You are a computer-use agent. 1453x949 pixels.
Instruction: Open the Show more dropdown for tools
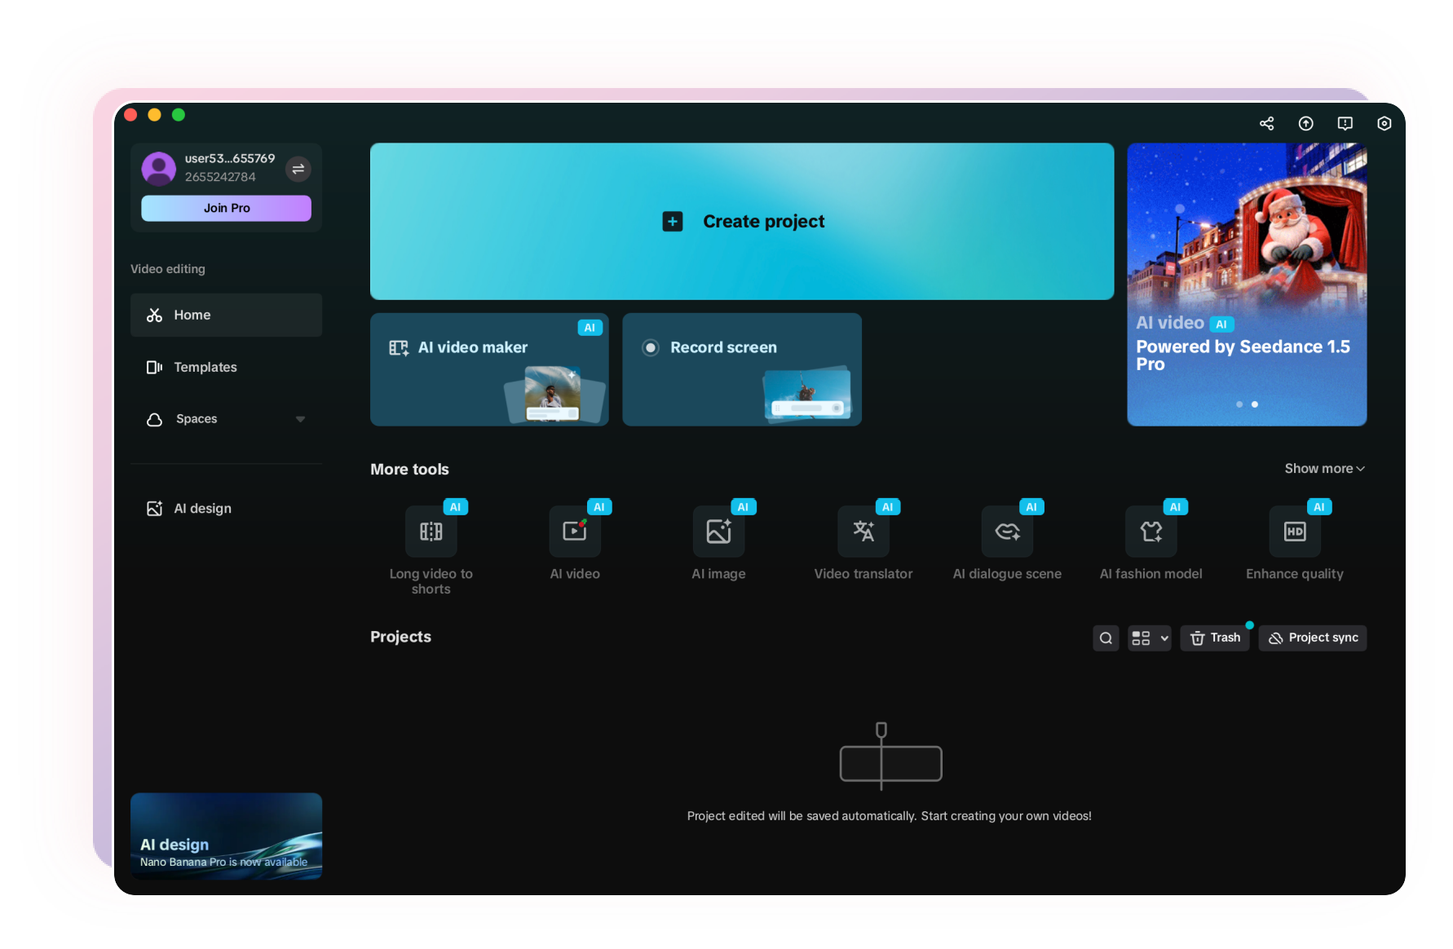[1323, 468]
